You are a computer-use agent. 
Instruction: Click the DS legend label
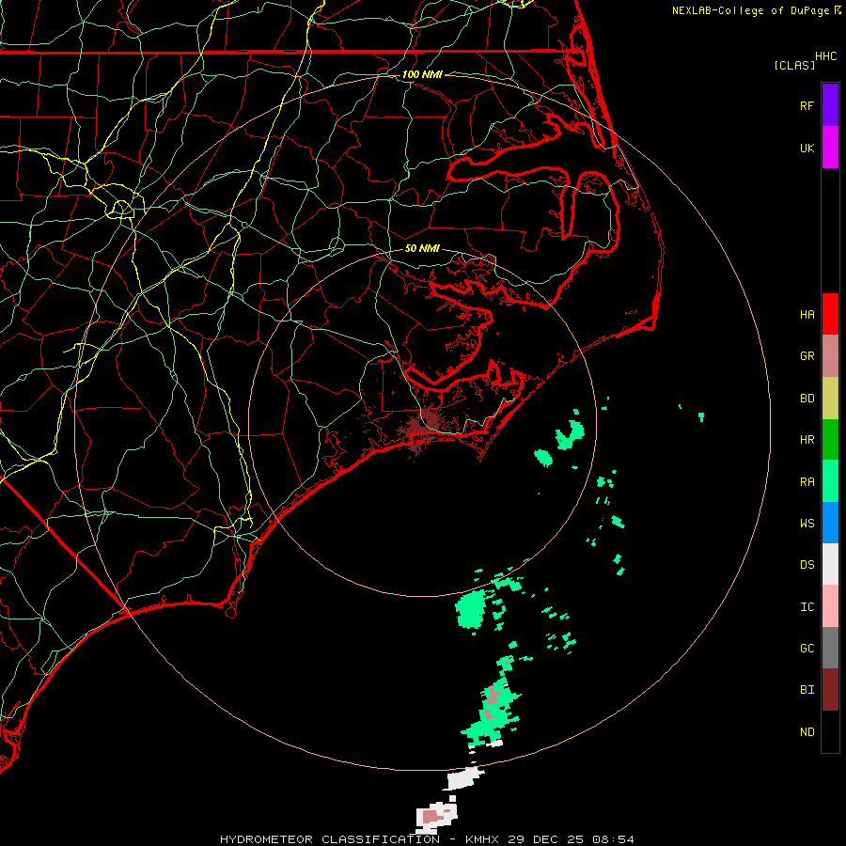click(807, 565)
